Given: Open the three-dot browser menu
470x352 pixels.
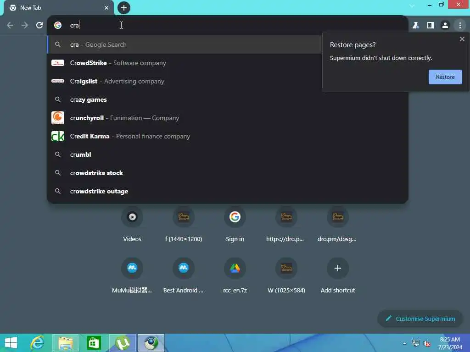Looking at the screenshot, I should (460, 25).
